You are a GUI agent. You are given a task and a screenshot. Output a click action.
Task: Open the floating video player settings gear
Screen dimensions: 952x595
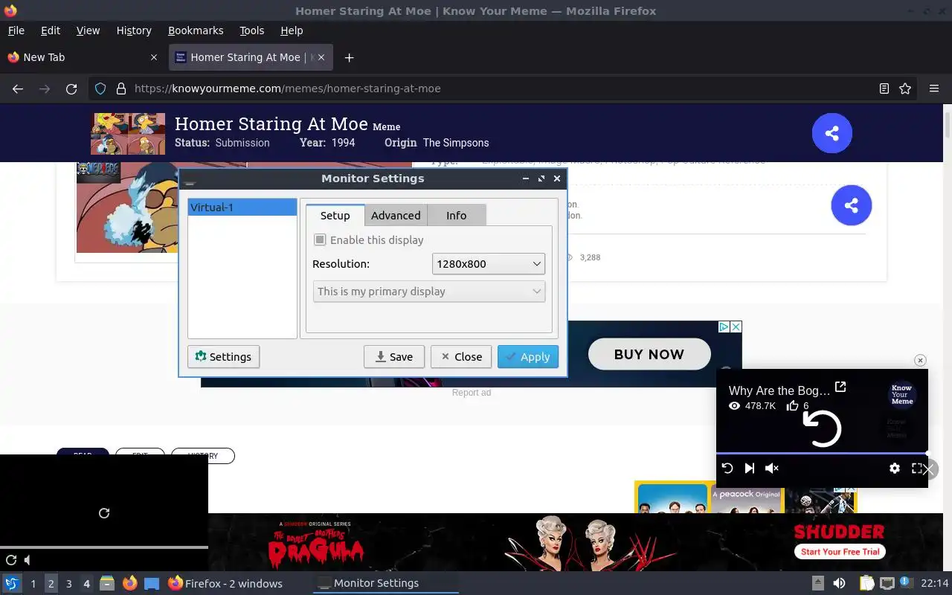point(895,468)
